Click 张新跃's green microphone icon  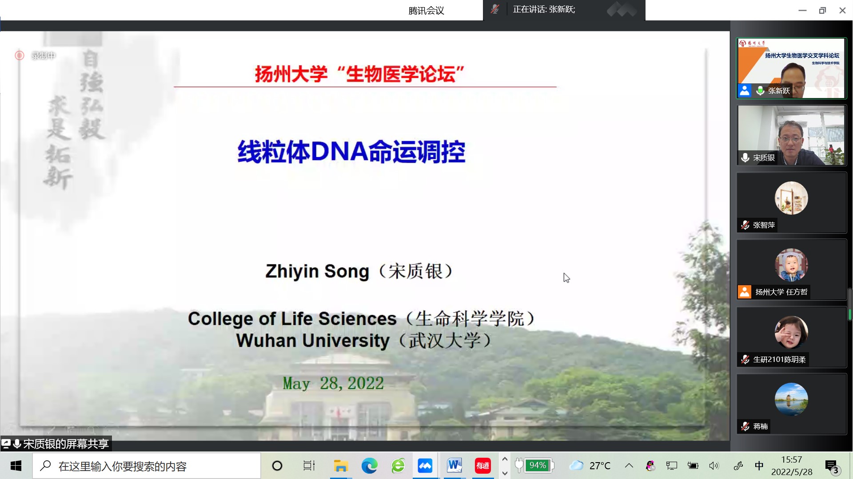pyautogui.click(x=760, y=90)
